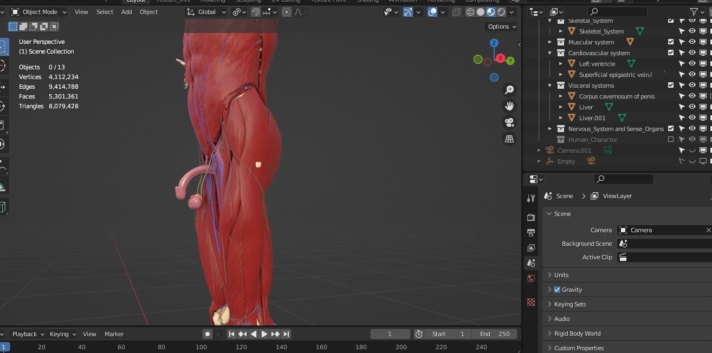The image size is (712, 353).
Task: Open the pivot point dropdown
Action: tap(240, 12)
